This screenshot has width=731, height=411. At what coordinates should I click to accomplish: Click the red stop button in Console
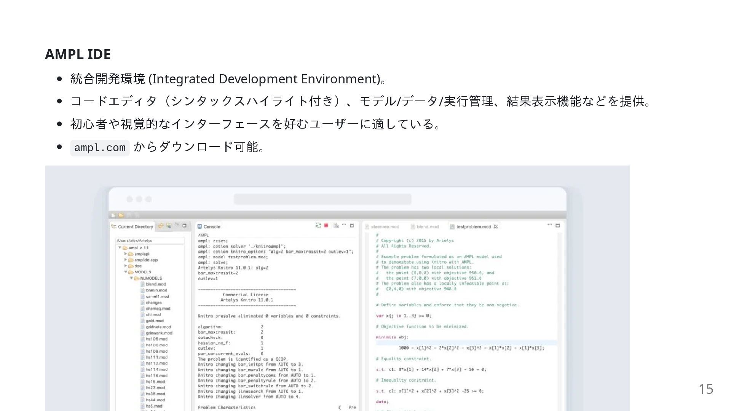point(326,226)
